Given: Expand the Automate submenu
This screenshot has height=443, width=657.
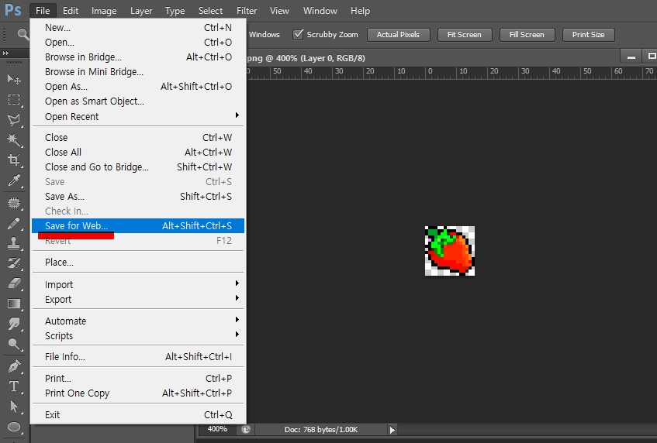Looking at the screenshot, I should (137, 321).
